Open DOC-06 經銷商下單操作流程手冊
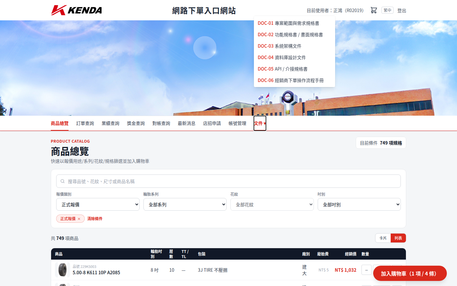Screen dimensions: 457x286 coord(295,80)
